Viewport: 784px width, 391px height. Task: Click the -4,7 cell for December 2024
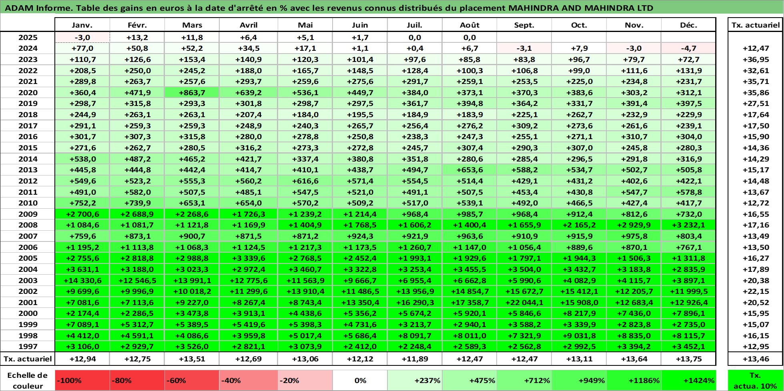pyautogui.click(x=688, y=48)
